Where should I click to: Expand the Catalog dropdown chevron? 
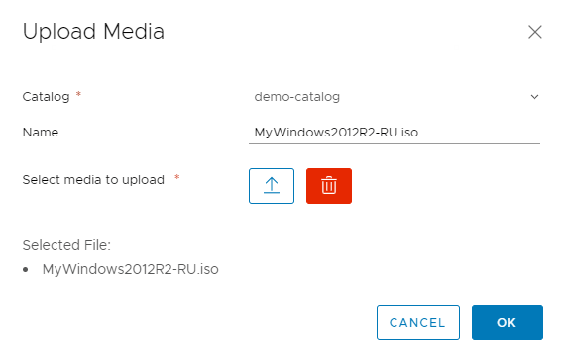[534, 97]
